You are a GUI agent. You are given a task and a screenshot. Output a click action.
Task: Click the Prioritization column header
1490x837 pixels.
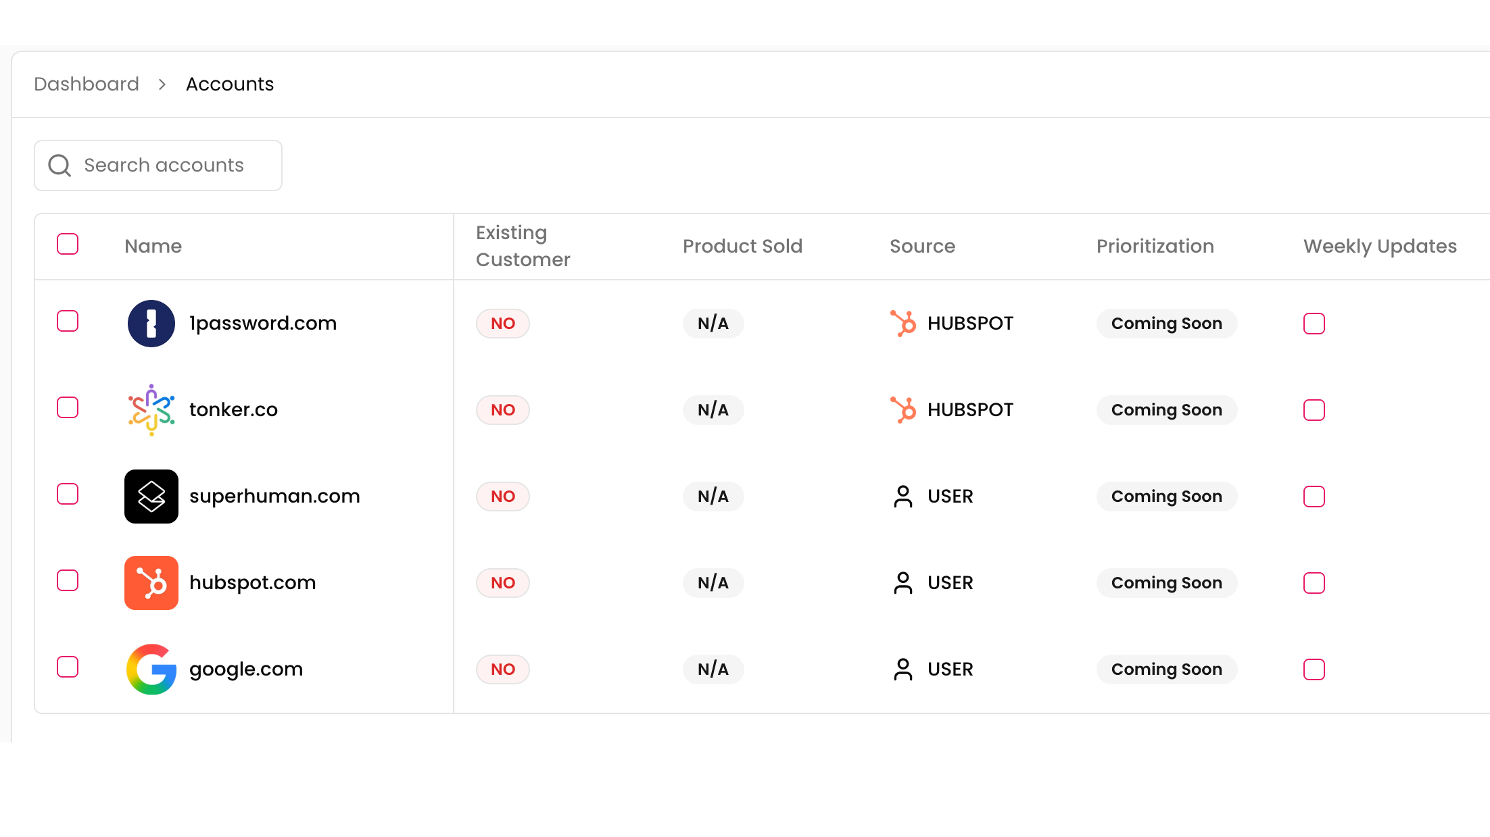pos(1155,247)
